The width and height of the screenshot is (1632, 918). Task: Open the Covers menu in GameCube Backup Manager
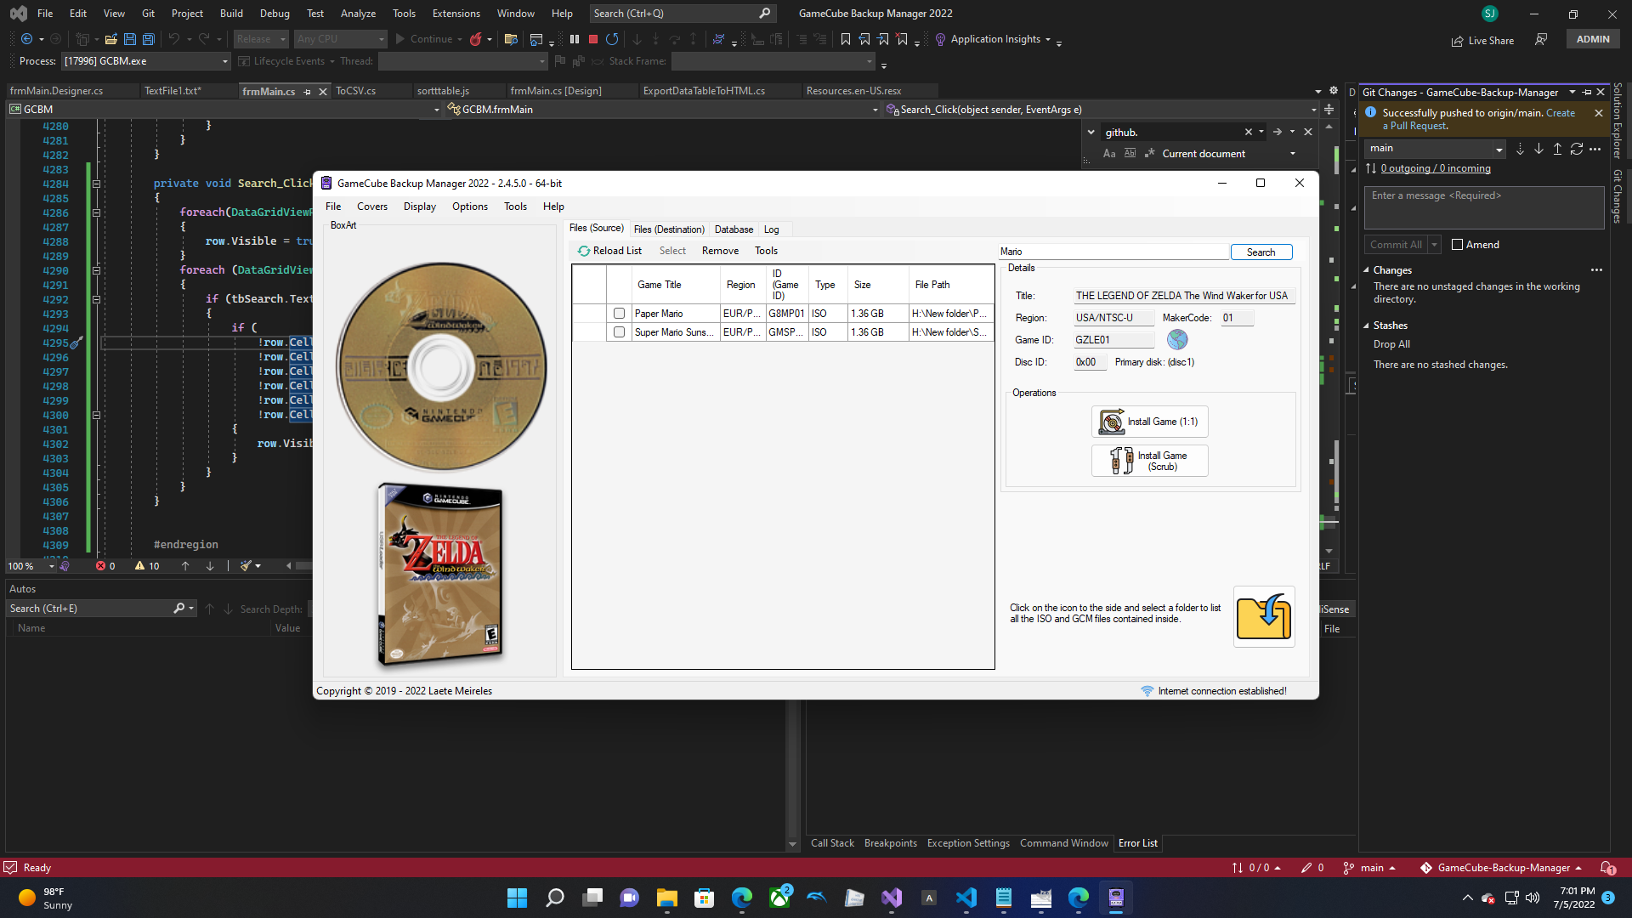click(372, 207)
